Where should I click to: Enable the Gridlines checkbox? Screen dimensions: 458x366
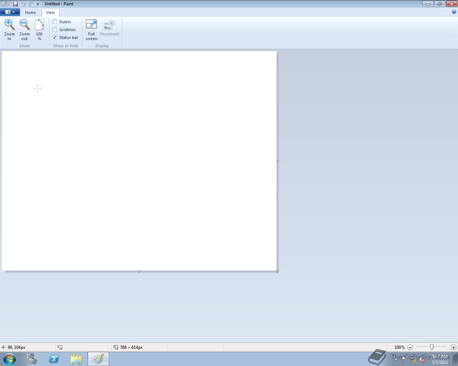tap(55, 30)
